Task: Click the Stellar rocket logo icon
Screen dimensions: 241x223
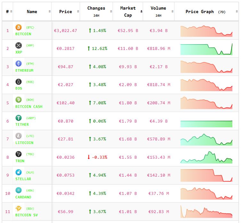Action: click(x=19, y=172)
